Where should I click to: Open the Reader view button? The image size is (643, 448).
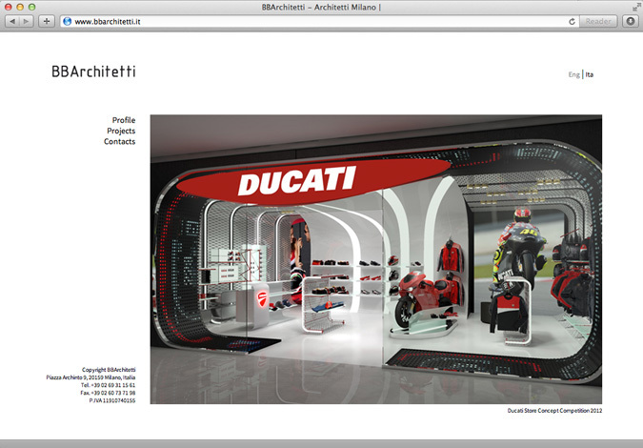[598, 21]
